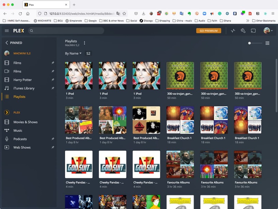The height and width of the screenshot is (209, 278).
Task: Open the Activity pulse icon
Action: click(x=233, y=31)
